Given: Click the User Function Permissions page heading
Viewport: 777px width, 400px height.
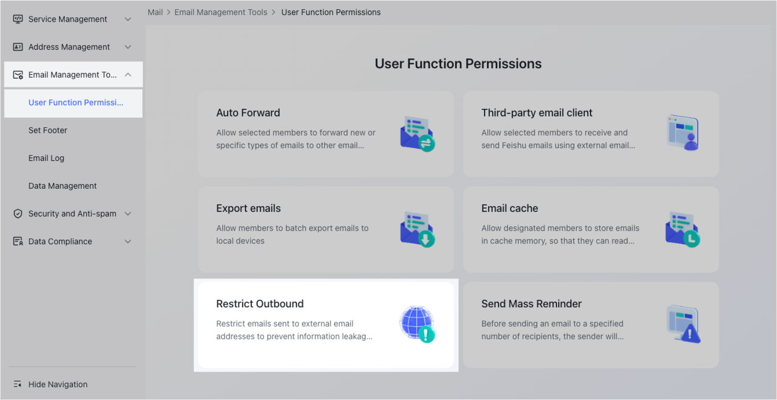Looking at the screenshot, I should [x=458, y=64].
